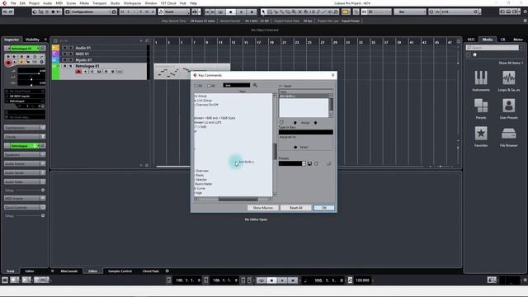Click the Assign button in Key Commands
528x297 pixels.
pos(305,123)
